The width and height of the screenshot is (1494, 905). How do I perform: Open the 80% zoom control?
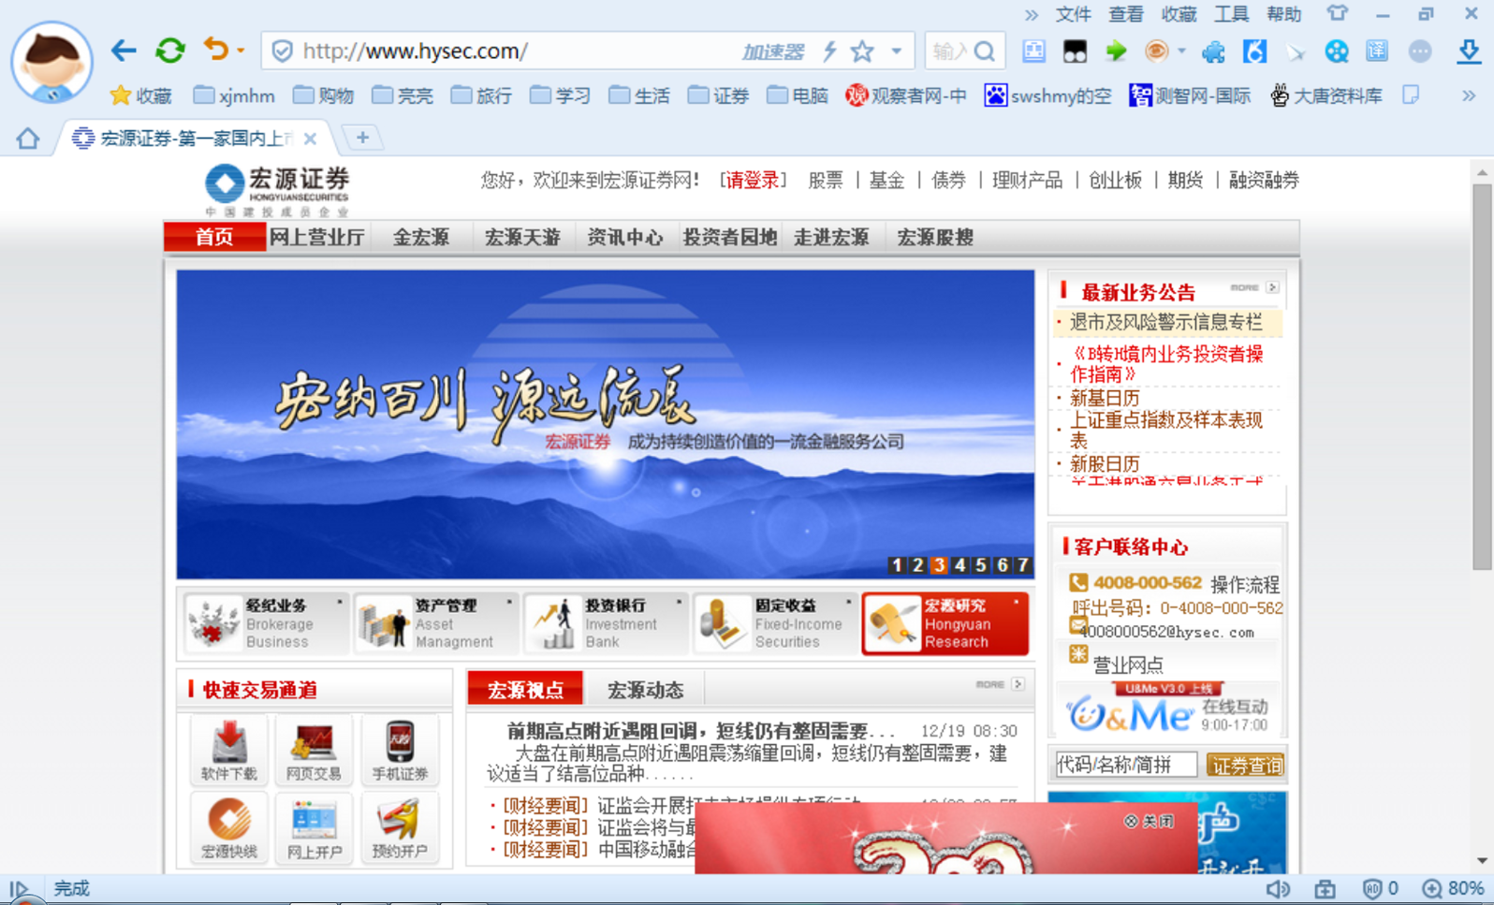coord(1453,888)
